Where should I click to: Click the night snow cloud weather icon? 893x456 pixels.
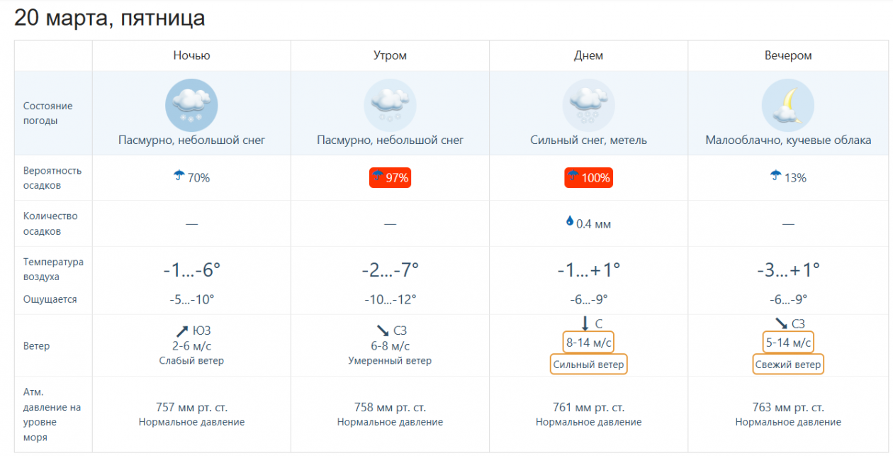pyautogui.click(x=191, y=106)
